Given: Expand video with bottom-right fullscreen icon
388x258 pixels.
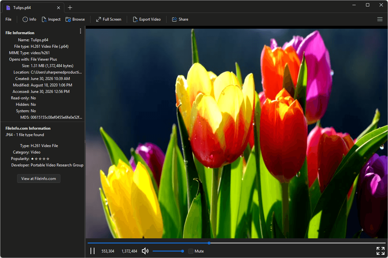Looking at the screenshot, I should [x=381, y=251].
